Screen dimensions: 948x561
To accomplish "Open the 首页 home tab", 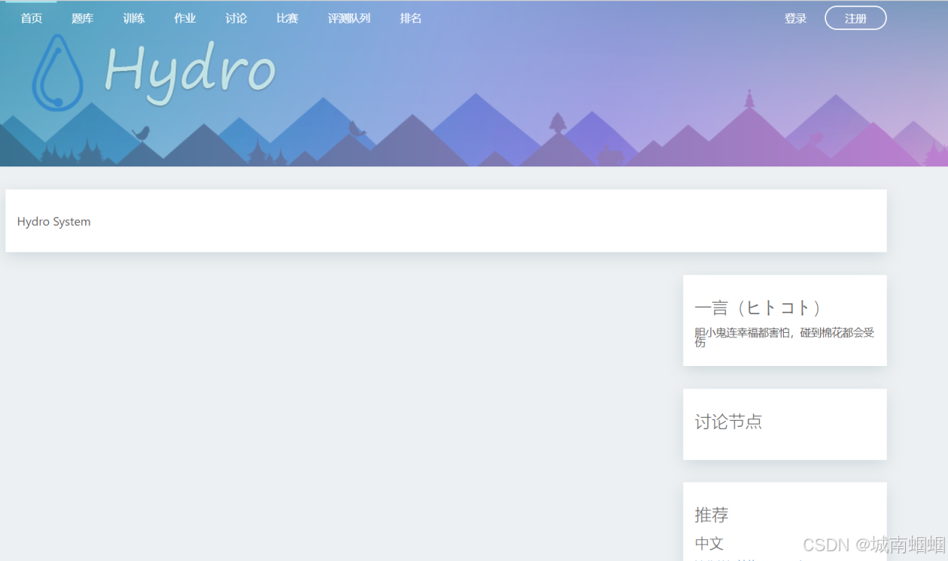I will pyautogui.click(x=32, y=18).
